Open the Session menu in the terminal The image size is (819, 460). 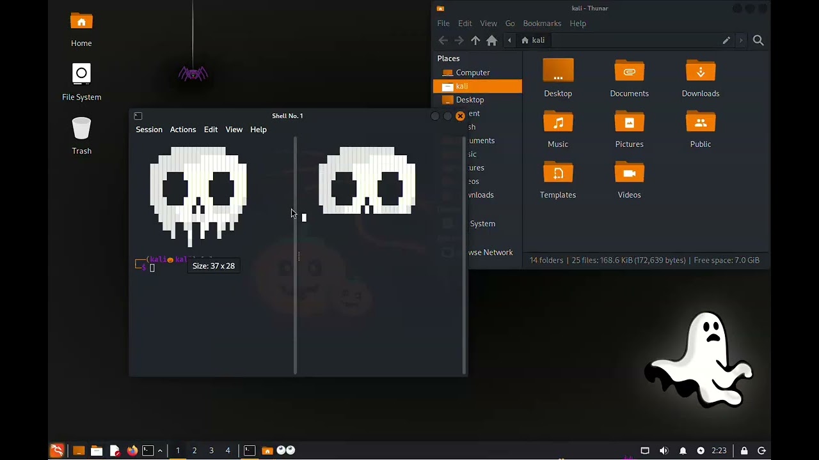149,129
